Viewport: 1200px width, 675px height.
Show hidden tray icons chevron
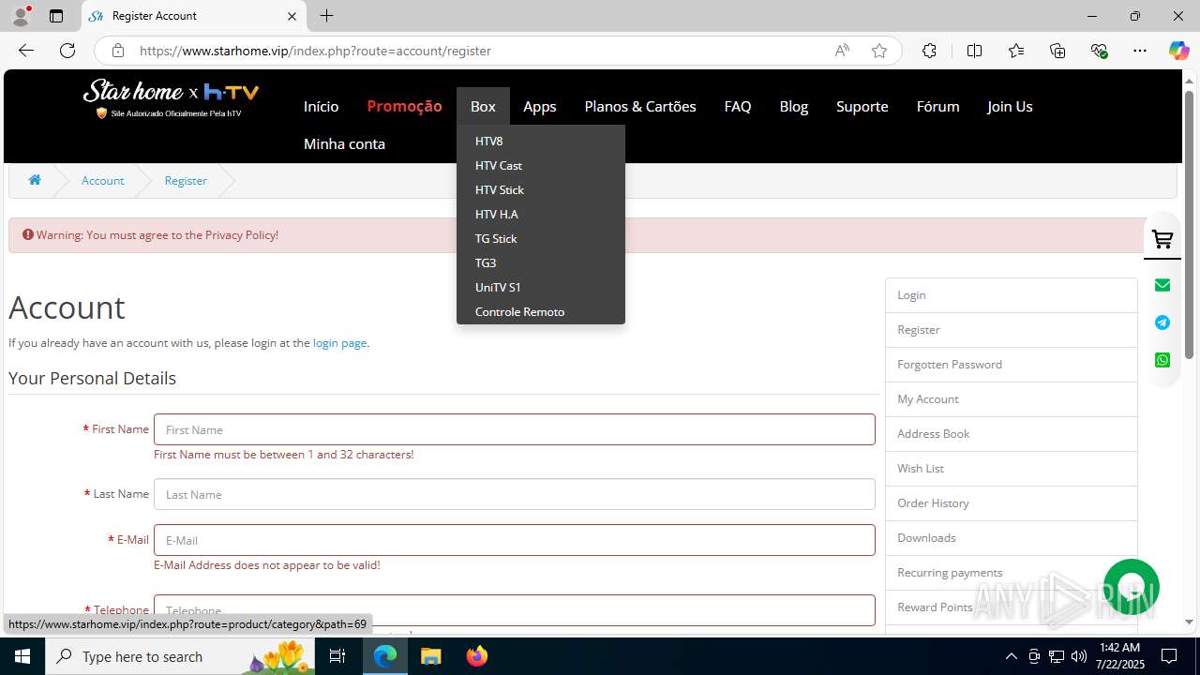tap(1011, 656)
